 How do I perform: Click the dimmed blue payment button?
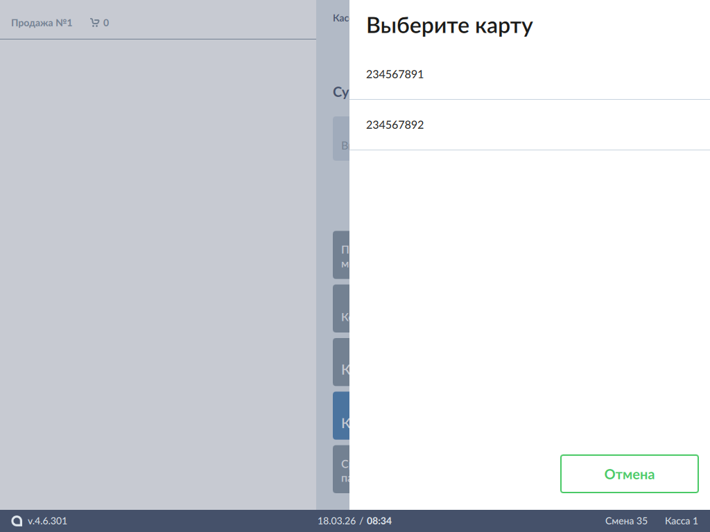point(341,416)
